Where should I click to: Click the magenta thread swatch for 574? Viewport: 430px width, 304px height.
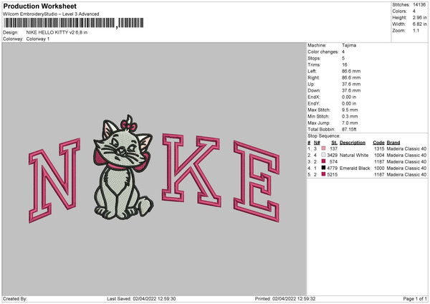(x=323, y=161)
